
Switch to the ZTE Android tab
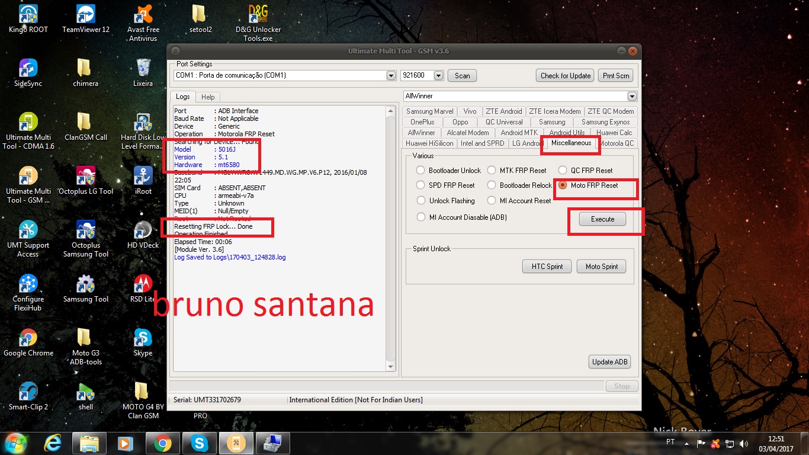click(x=503, y=111)
